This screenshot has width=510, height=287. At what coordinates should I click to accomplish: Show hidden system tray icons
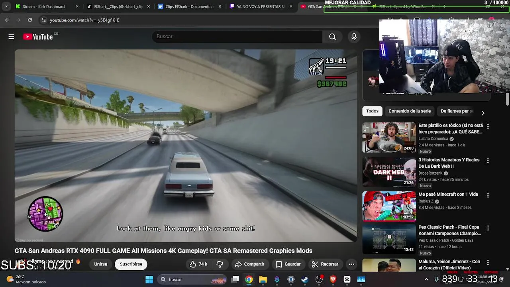coord(426,279)
